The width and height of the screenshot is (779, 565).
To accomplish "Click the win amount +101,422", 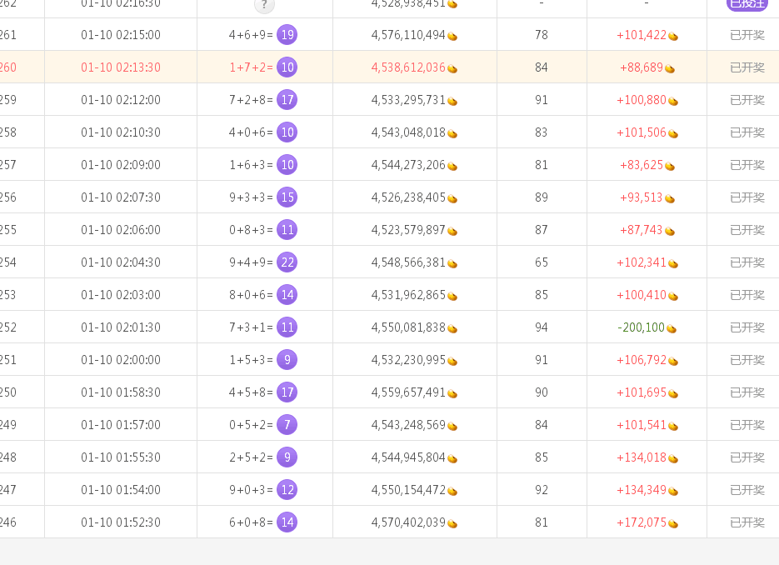I will pos(642,35).
